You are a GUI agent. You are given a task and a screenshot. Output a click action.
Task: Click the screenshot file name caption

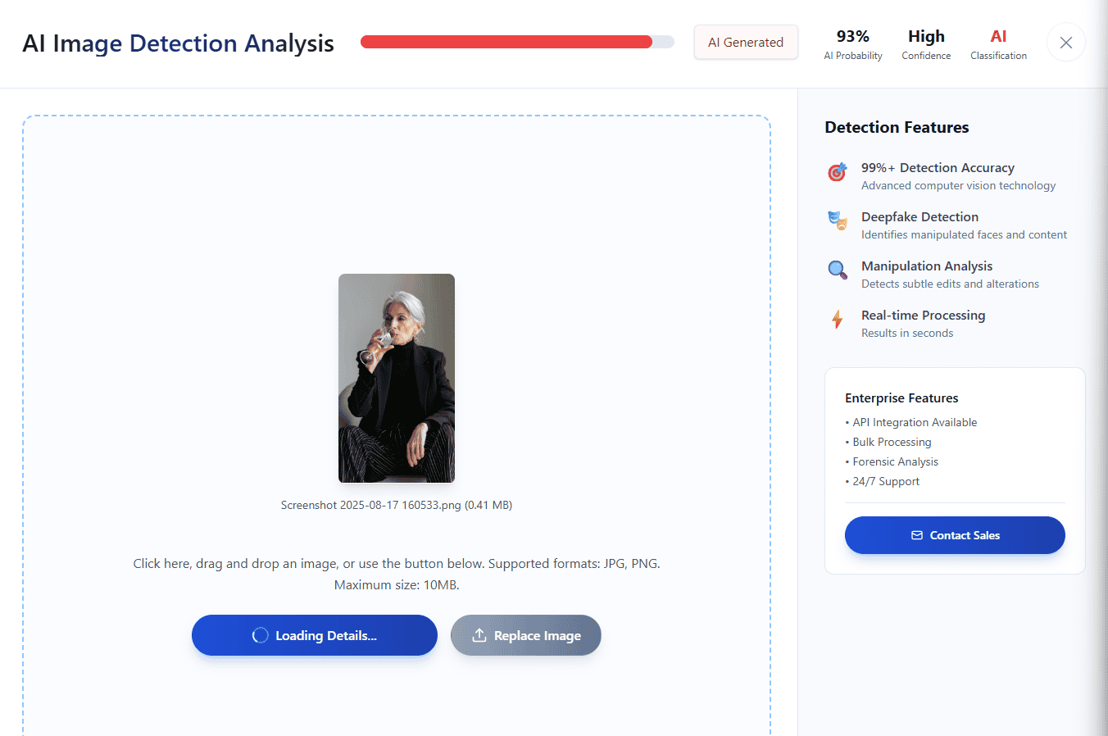pyautogui.click(x=397, y=505)
